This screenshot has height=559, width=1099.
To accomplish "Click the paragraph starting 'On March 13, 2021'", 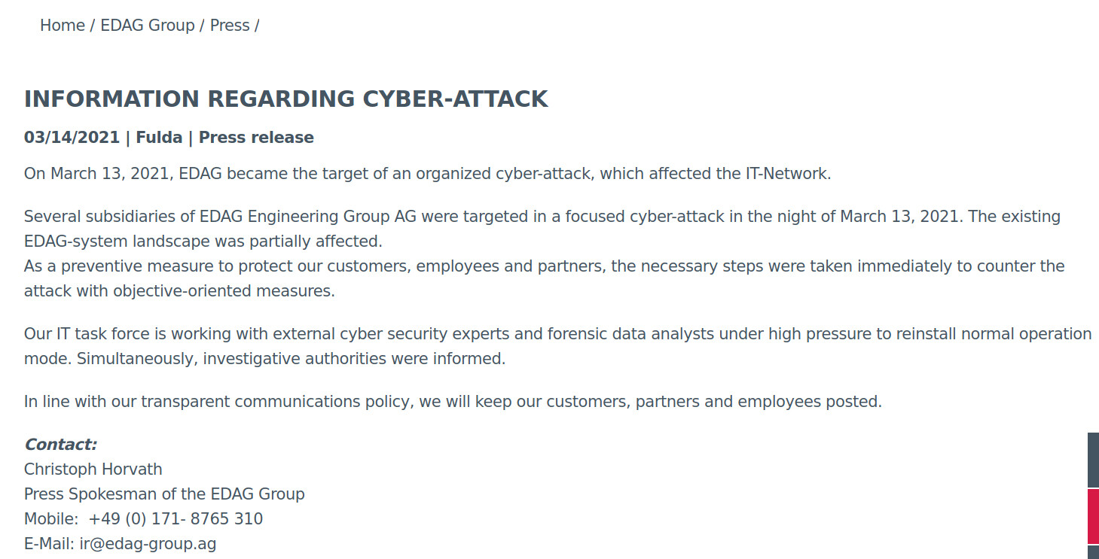I will [x=428, y=174].
